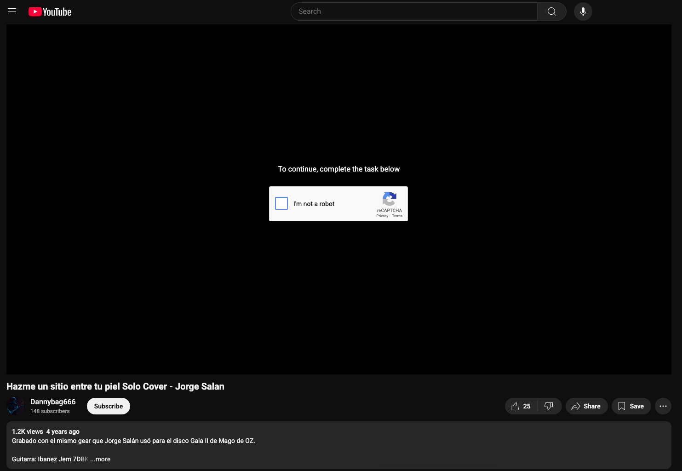Click the 'Guitarra: Ibanez Jem' description line
Viewport: 682px width, 471px height.
[x=50, y=459]
